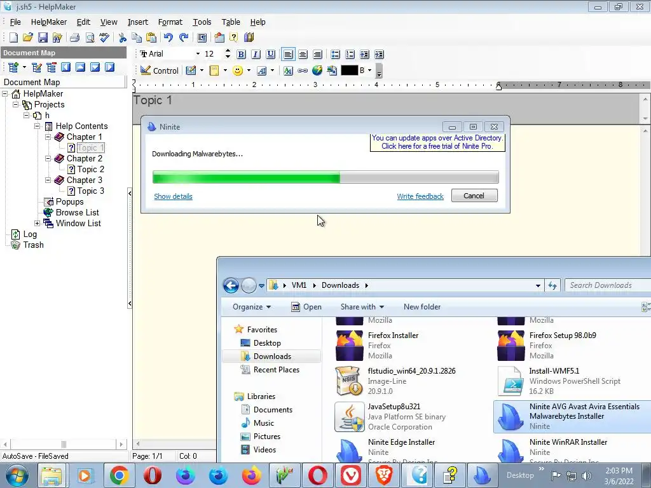Move item right in Document Map
This screenshot has width=651, height=488.
coord(109,67)
